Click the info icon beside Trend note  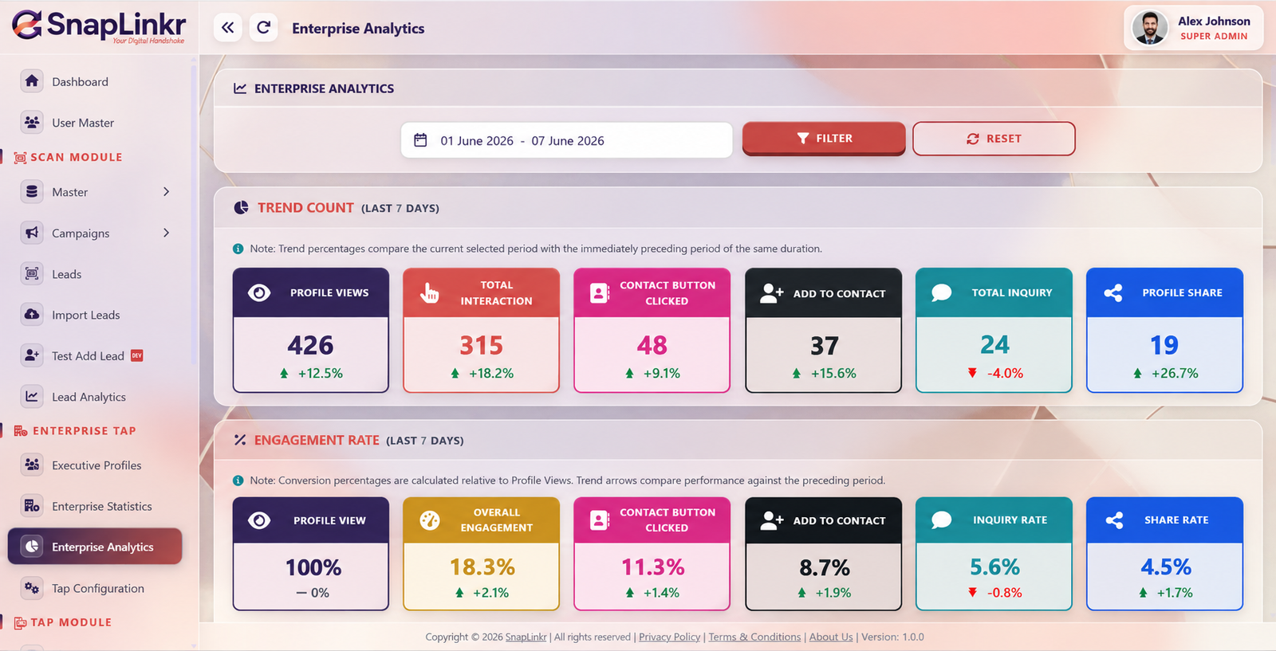238,249
